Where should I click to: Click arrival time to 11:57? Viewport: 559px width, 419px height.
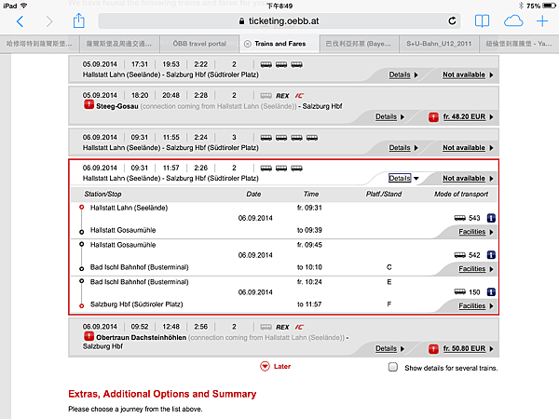pyautogui.click(x=309, y=304)
